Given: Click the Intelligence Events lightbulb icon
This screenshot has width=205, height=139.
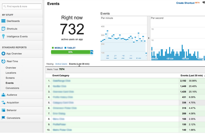Looking at the screenshot, I should point(4,36).
